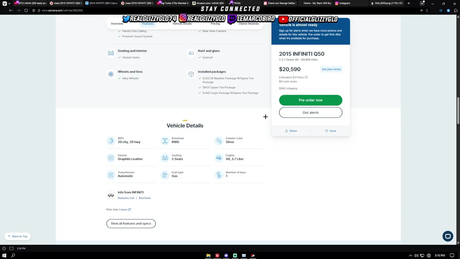The height and width of the screenshot is (259, 460).
Task: Open the INFINITI Features List link
Action: (126, 198)
